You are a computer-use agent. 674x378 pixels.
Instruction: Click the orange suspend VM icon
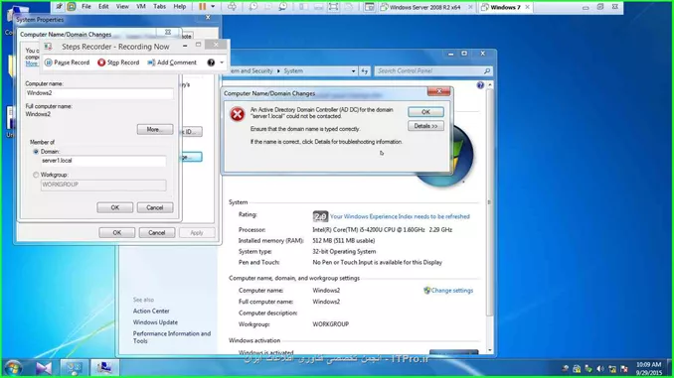pos(202,6)
